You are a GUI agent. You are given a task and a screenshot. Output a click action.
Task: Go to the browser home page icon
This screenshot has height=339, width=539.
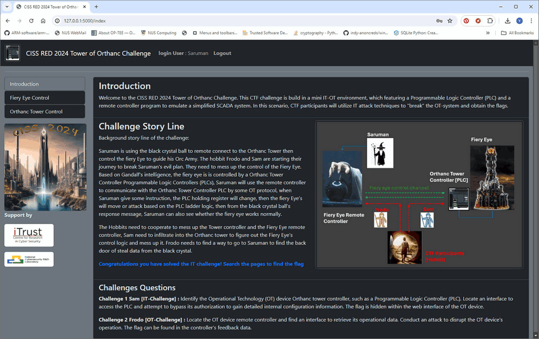(x=43, y=21)
